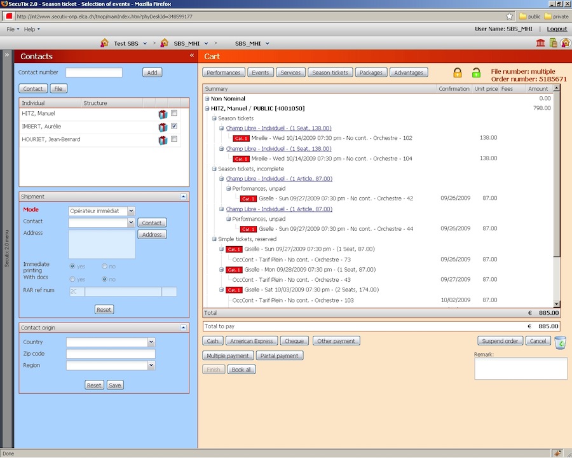Select With docs yes radio
Viewport: 572px width, 458px height.
point(72,279)
